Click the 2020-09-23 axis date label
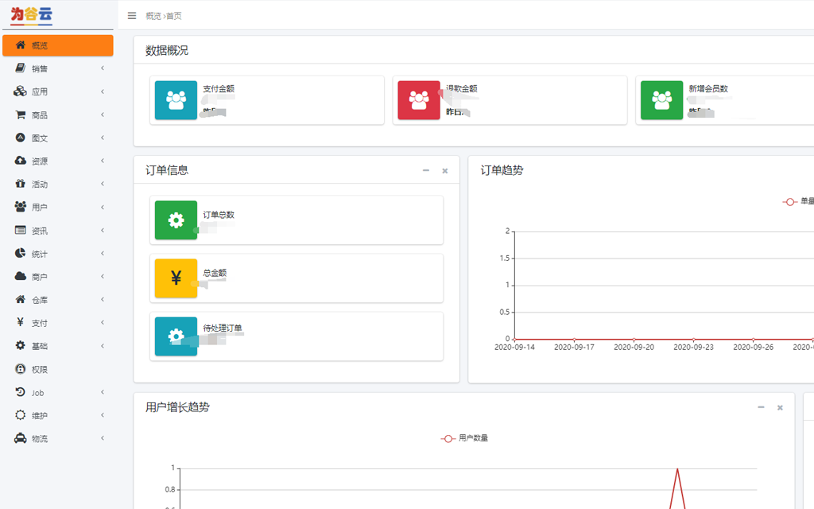 (x=693, y=347)
